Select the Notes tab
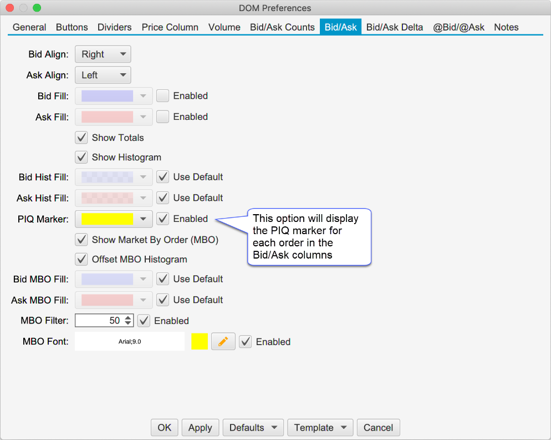The image size is (551, 440). point(506,27)
